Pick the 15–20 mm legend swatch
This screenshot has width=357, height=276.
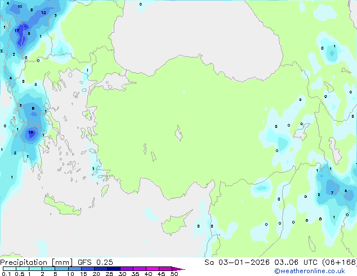click(x=87, y=269)
